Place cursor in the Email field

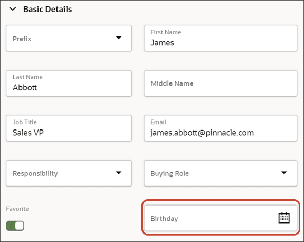coord(221,128)
